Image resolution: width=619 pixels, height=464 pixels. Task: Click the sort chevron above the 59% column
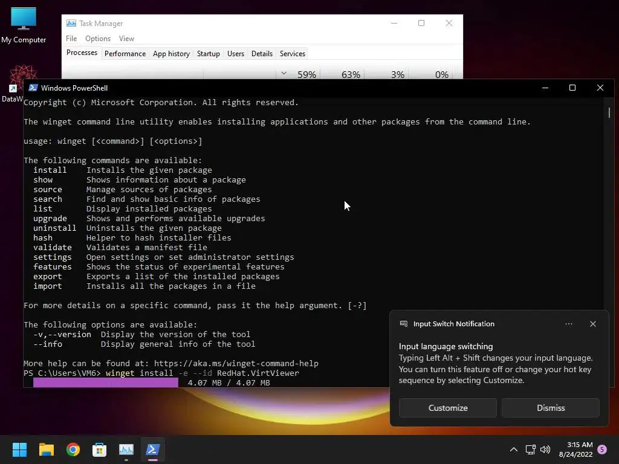(x=284, y=73)
